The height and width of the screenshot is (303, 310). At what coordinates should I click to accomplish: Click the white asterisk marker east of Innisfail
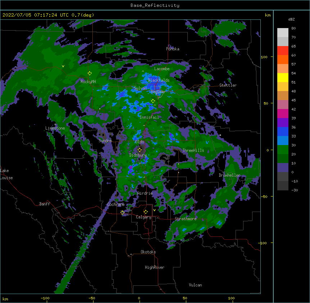click(181, 109)
